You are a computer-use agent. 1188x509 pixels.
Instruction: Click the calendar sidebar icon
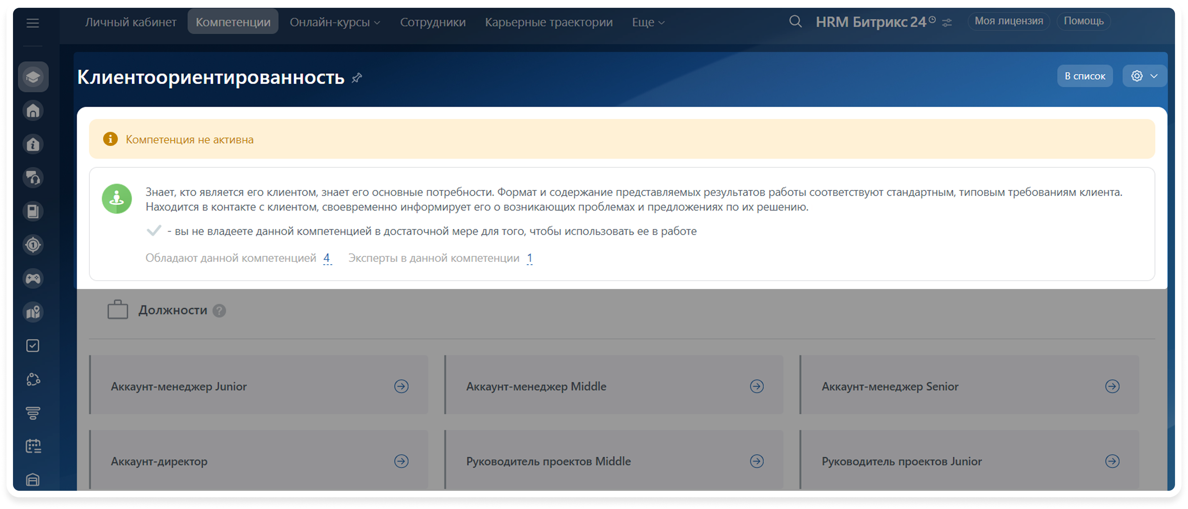(x=33, y=446)
